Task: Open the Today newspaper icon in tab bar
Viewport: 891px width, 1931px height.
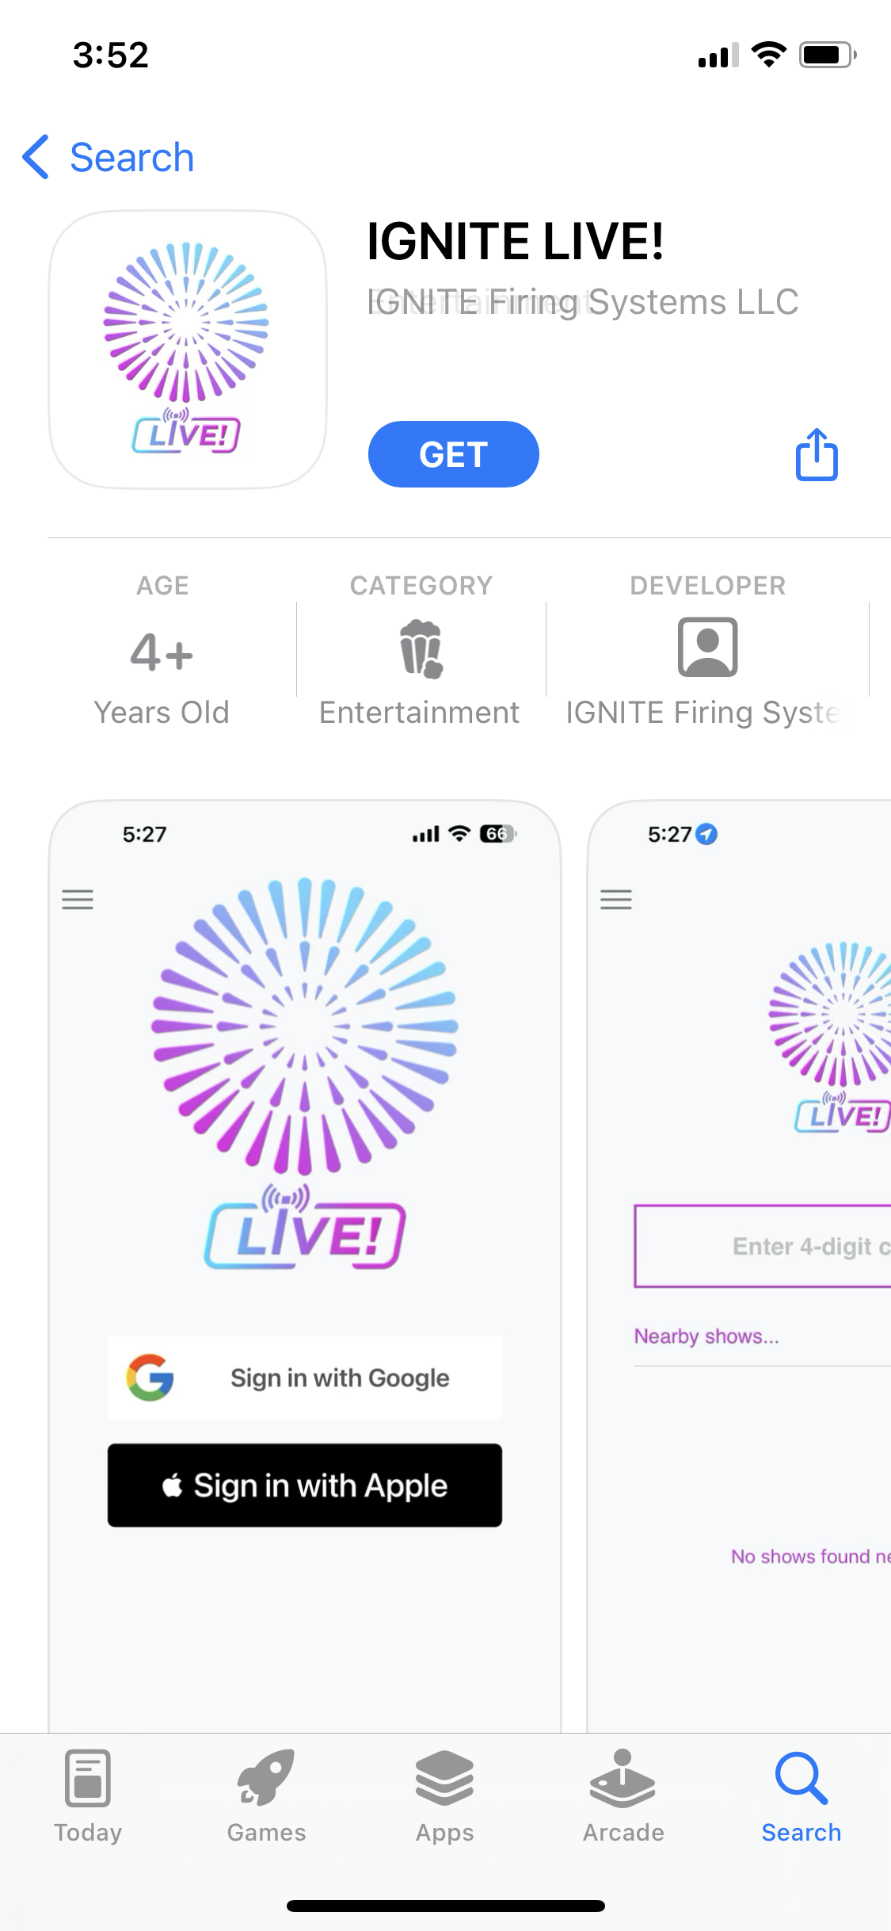Action: coord(88,1794)
